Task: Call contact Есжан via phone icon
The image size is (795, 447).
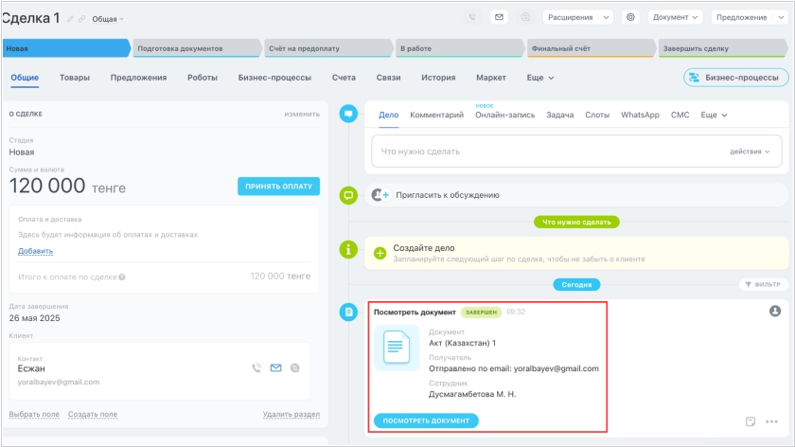Action: pos(256,367)
